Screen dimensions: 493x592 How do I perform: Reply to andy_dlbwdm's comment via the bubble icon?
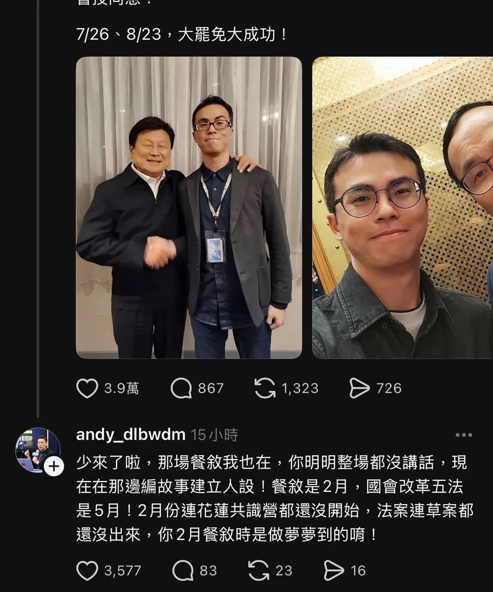(183, 571)
